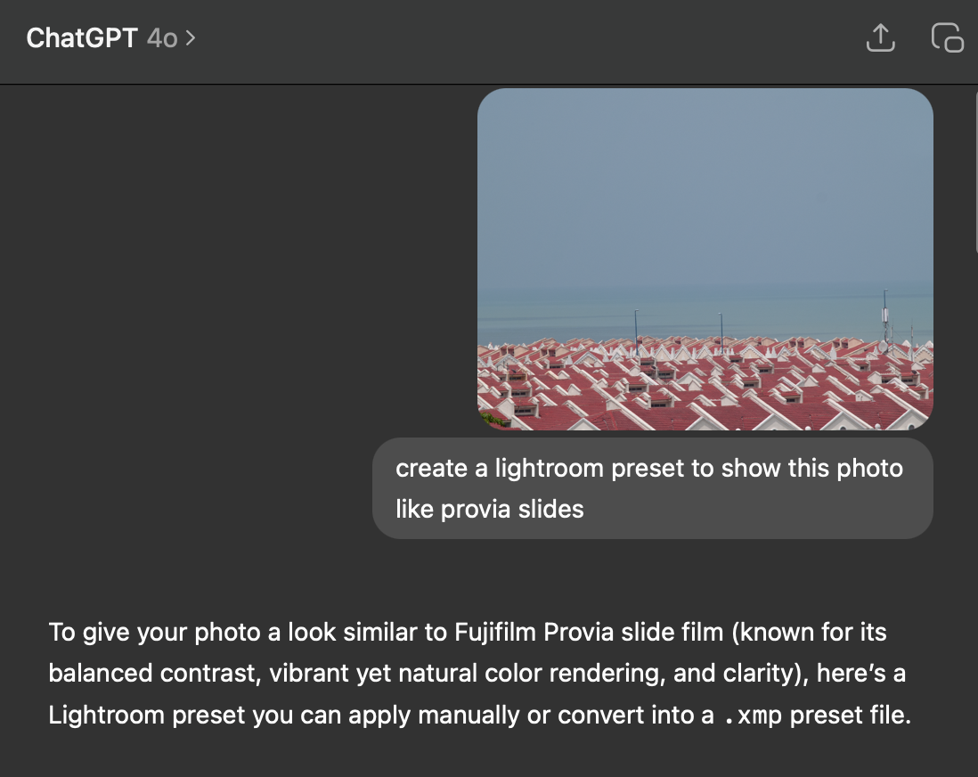The image size is (978, 777).
Task: Click the response paragraph about Fujifilm Provia
Action: (479, 674)
